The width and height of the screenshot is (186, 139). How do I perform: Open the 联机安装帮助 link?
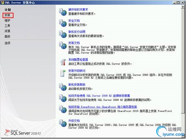(77, 85)
